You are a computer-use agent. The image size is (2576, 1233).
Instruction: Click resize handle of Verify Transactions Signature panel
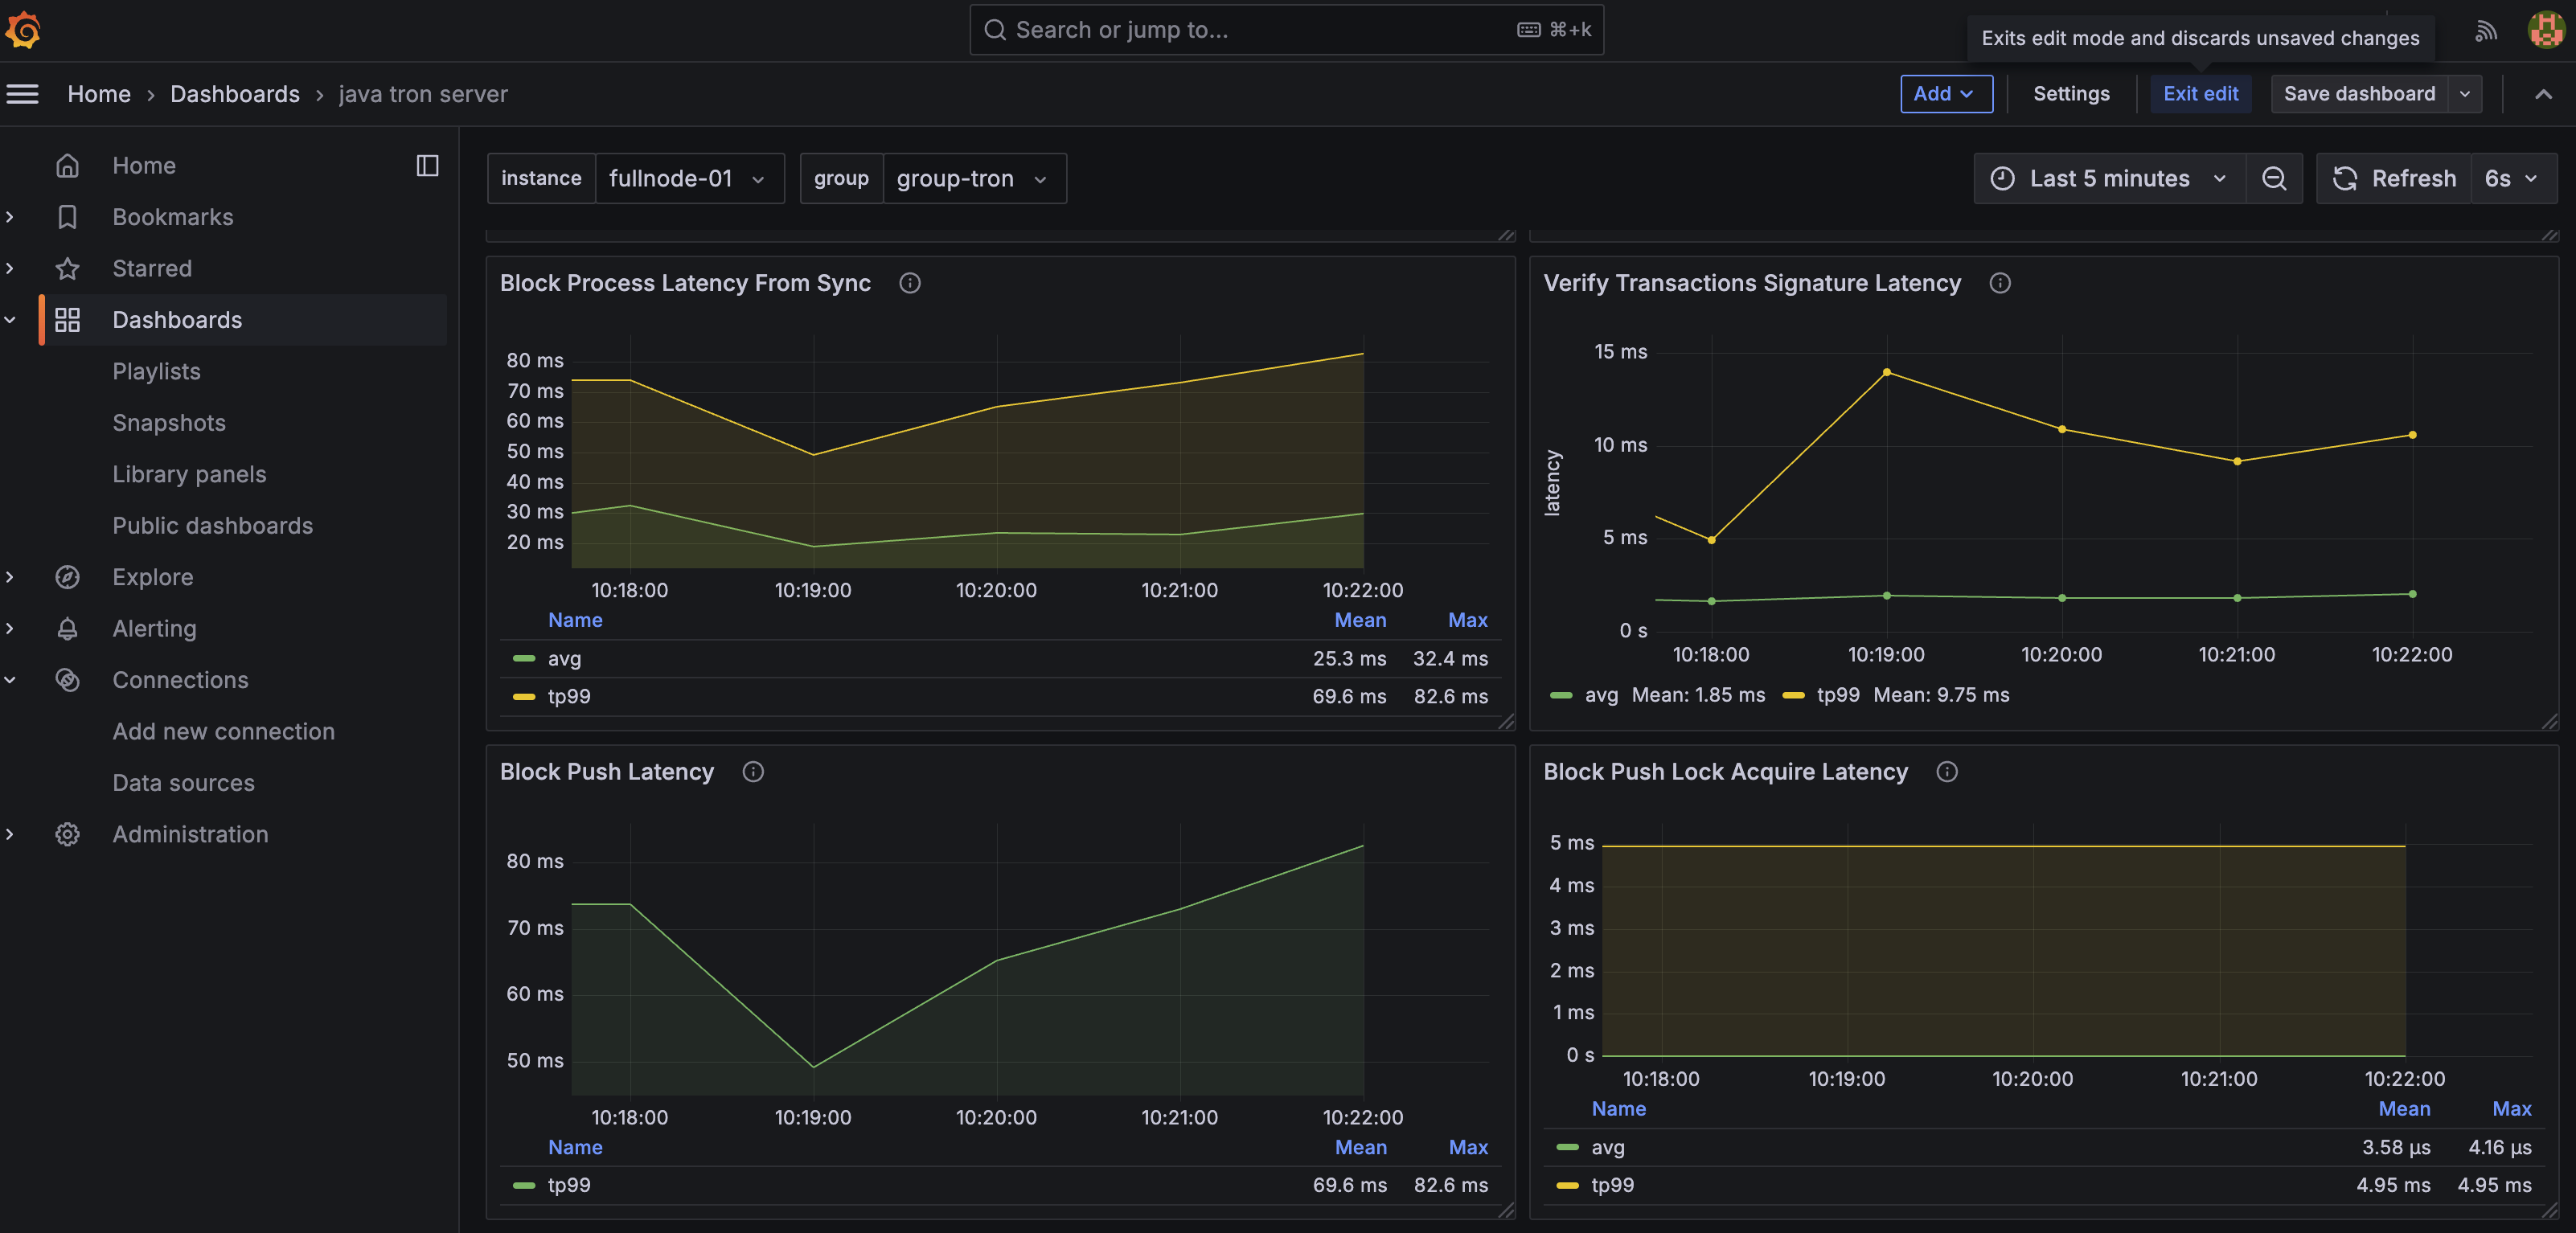(x=2550, y=722)
